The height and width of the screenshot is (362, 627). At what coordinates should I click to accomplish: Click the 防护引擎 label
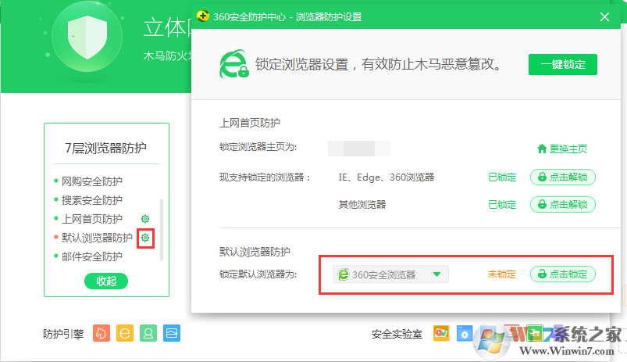point(63,334)
